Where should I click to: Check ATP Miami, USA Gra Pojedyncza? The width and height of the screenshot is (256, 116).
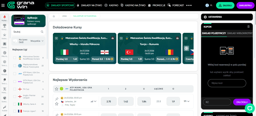(15, 73)
